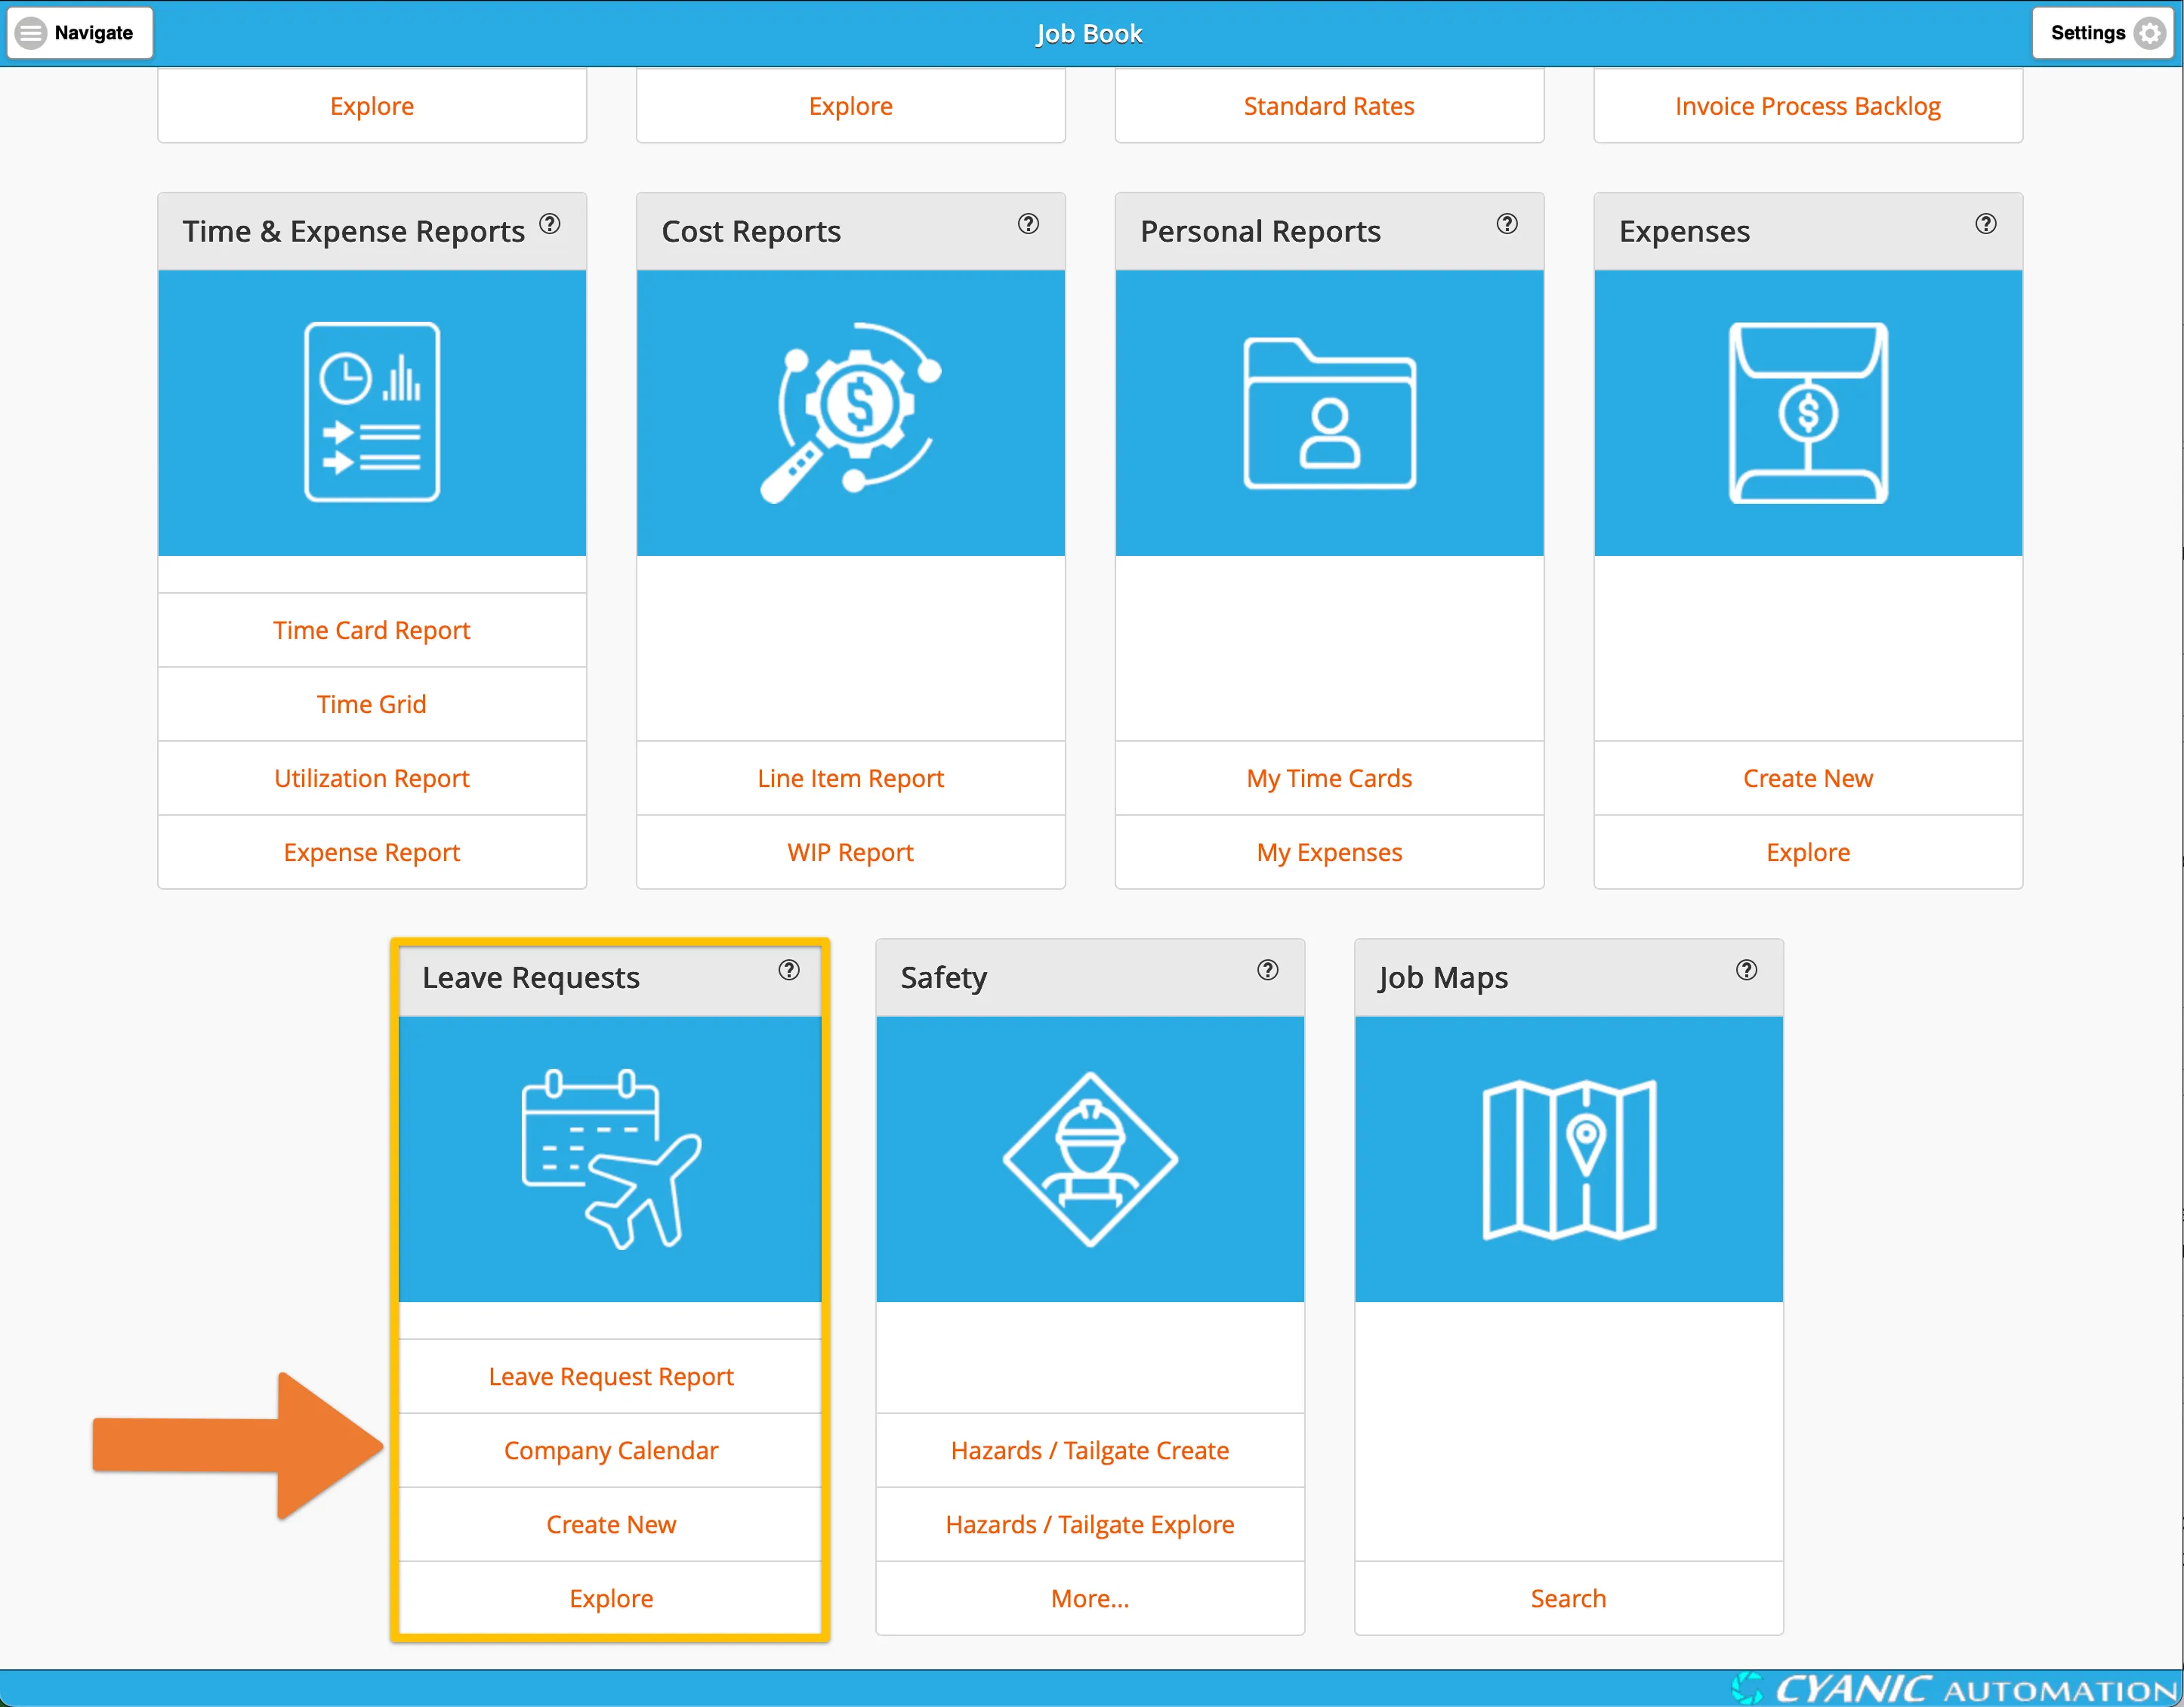Click the Cyanic Automation logo in footer

(1955, 1688)
